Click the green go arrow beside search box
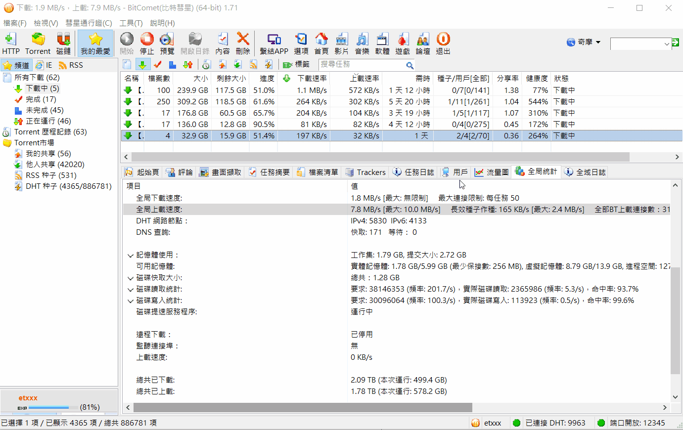The width and height of the screenshot is (683, 430). click(x=676, y=43)
